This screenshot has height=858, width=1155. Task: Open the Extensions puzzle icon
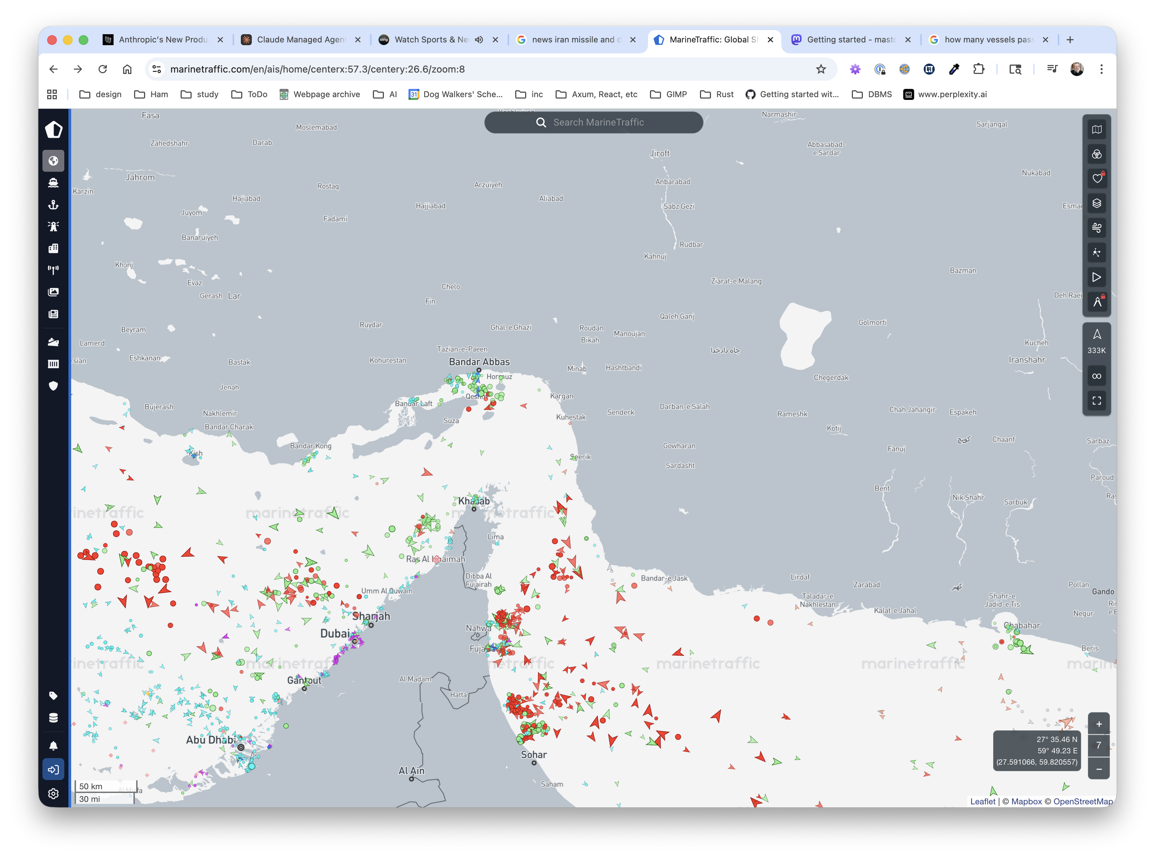(x=978, y=69)
